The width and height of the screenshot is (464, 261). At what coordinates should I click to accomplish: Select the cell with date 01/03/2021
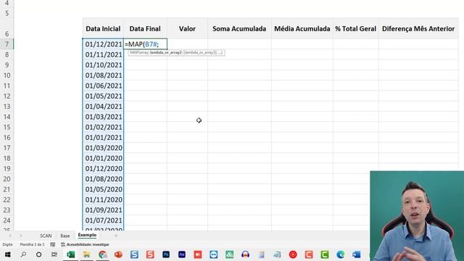point(103,117)
